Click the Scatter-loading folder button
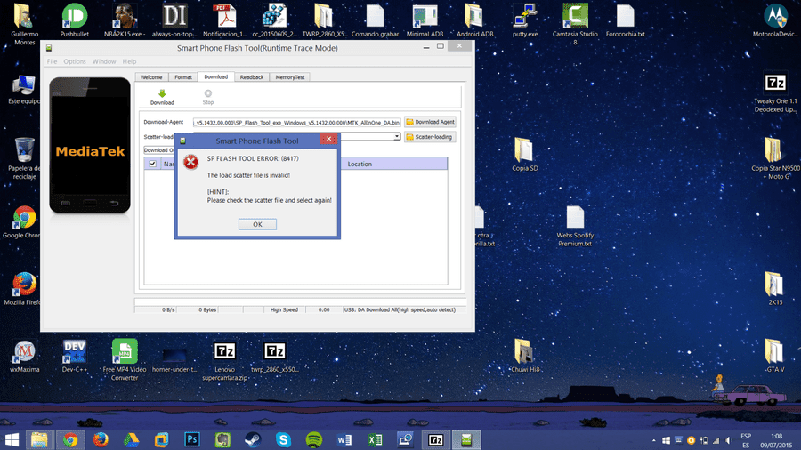801x450 pixels. click(x=430, y=137)
